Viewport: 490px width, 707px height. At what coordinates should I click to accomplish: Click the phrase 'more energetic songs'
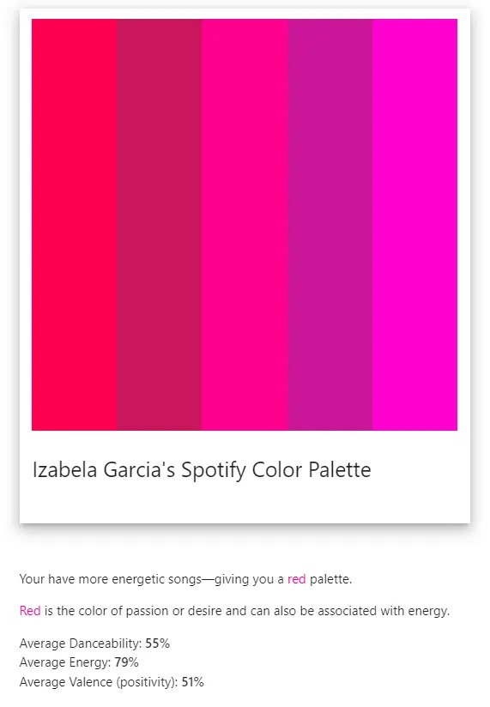139,579
